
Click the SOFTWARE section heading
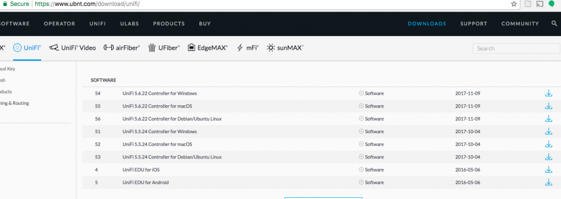(x=104, y=80)
